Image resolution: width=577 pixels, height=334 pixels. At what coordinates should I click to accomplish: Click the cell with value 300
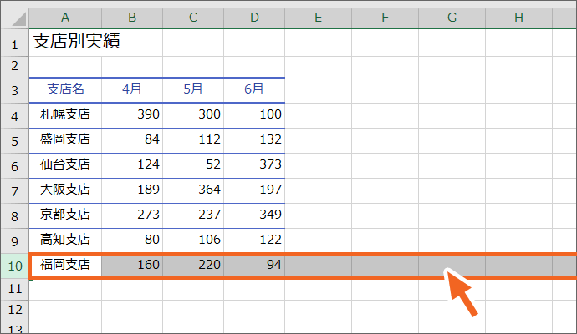pyautogui.click(x=193, y=116)
